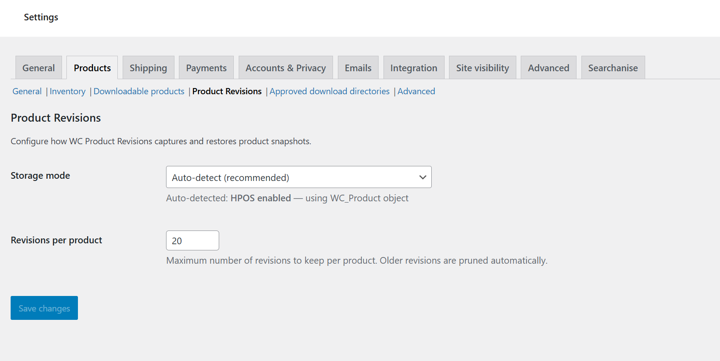Open the Inventory sub-section link
The height and width of the screenshot is (361, 720).
coord(67,91)
